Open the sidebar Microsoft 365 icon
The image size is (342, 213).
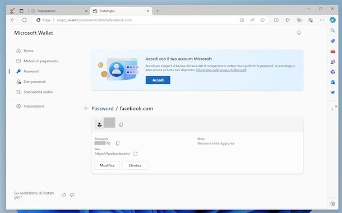pyautogui.click(x=332, y=72)
